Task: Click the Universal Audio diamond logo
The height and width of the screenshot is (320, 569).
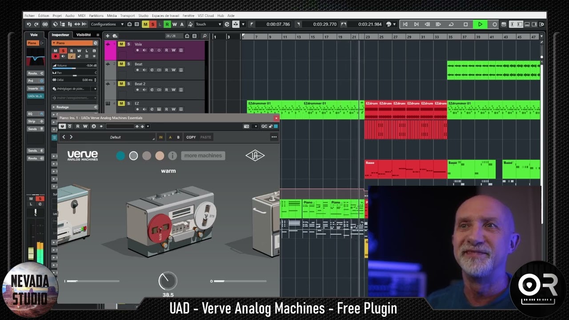Action: [x=255, y=156]
